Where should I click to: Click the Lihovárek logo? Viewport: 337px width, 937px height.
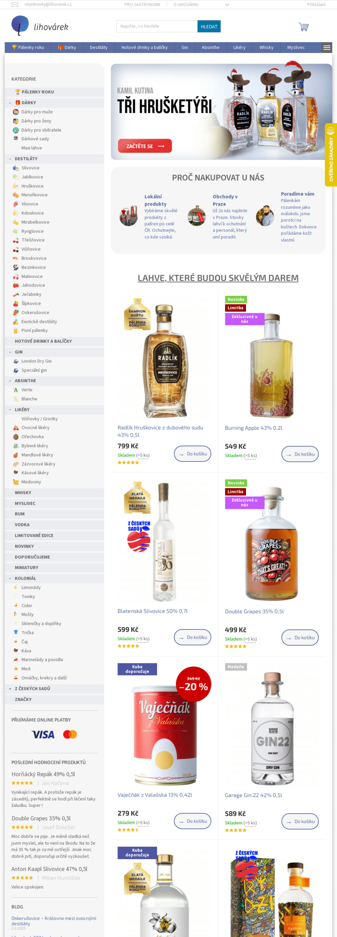click(40, 26)
